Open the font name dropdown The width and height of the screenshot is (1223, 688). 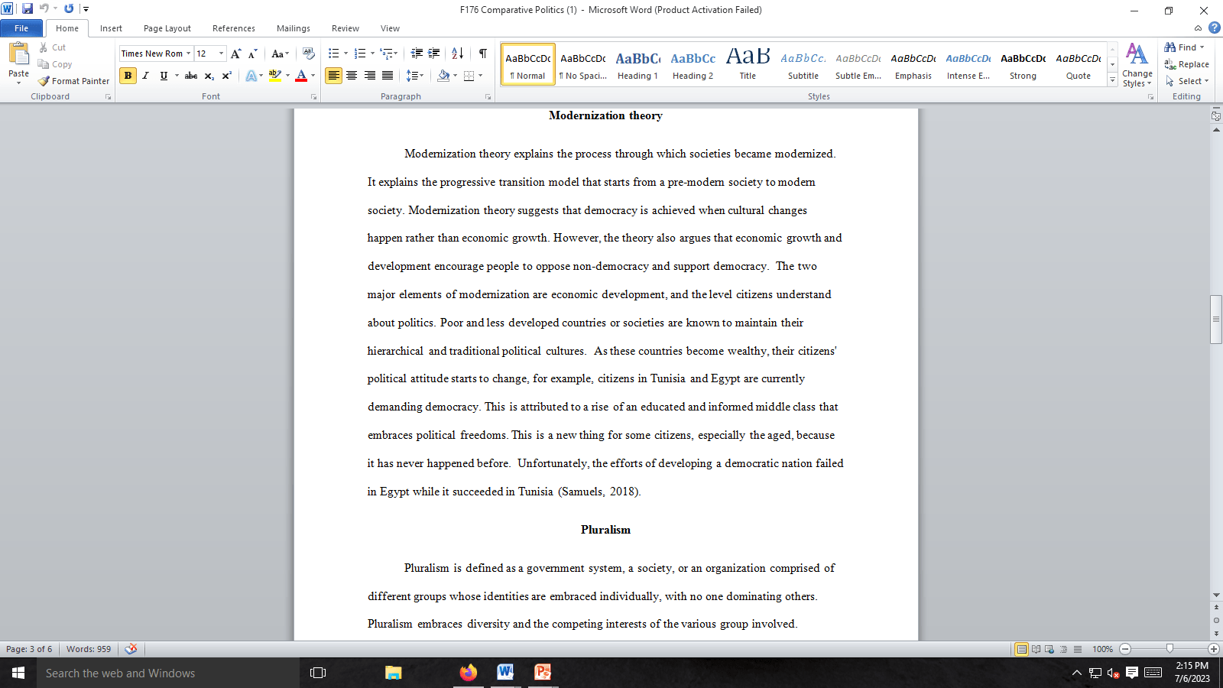tap(189, 54)
